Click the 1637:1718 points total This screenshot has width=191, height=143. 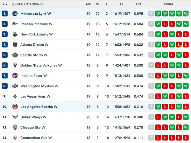[122, 117]
